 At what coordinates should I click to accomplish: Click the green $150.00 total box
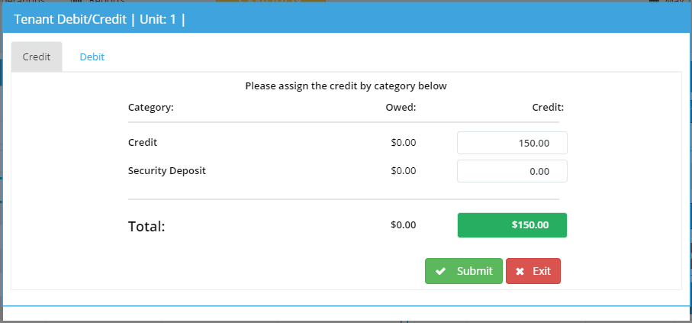tap(512, 225)
